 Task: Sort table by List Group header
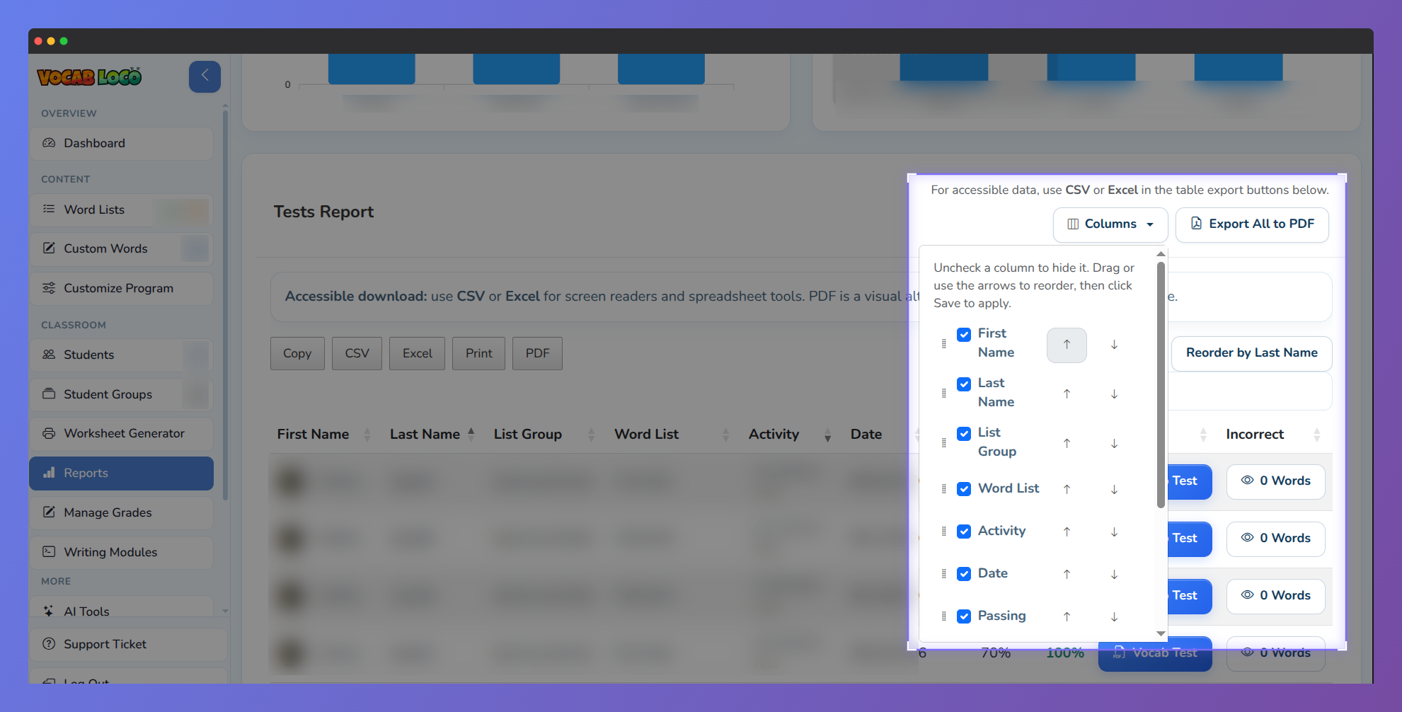click(544, 435)
